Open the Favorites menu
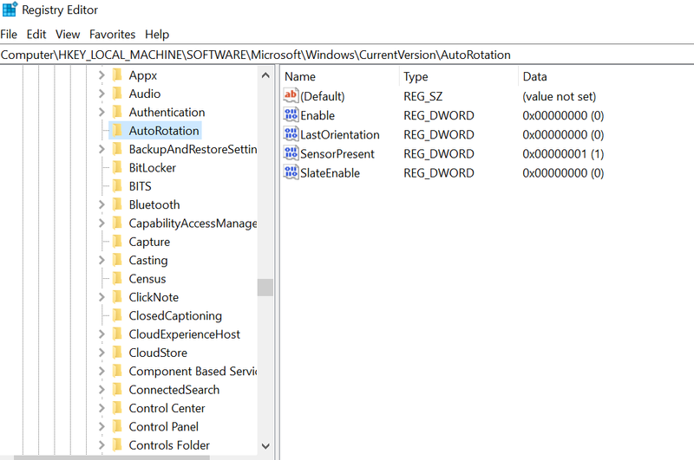This screenshot has height=460, width=694. [112, 35]
